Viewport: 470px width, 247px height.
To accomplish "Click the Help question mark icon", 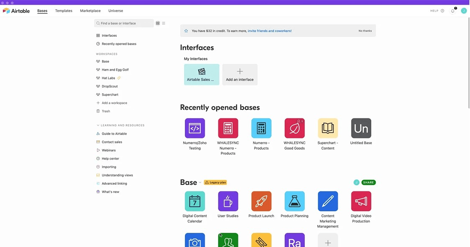I will tap(442, 10).
